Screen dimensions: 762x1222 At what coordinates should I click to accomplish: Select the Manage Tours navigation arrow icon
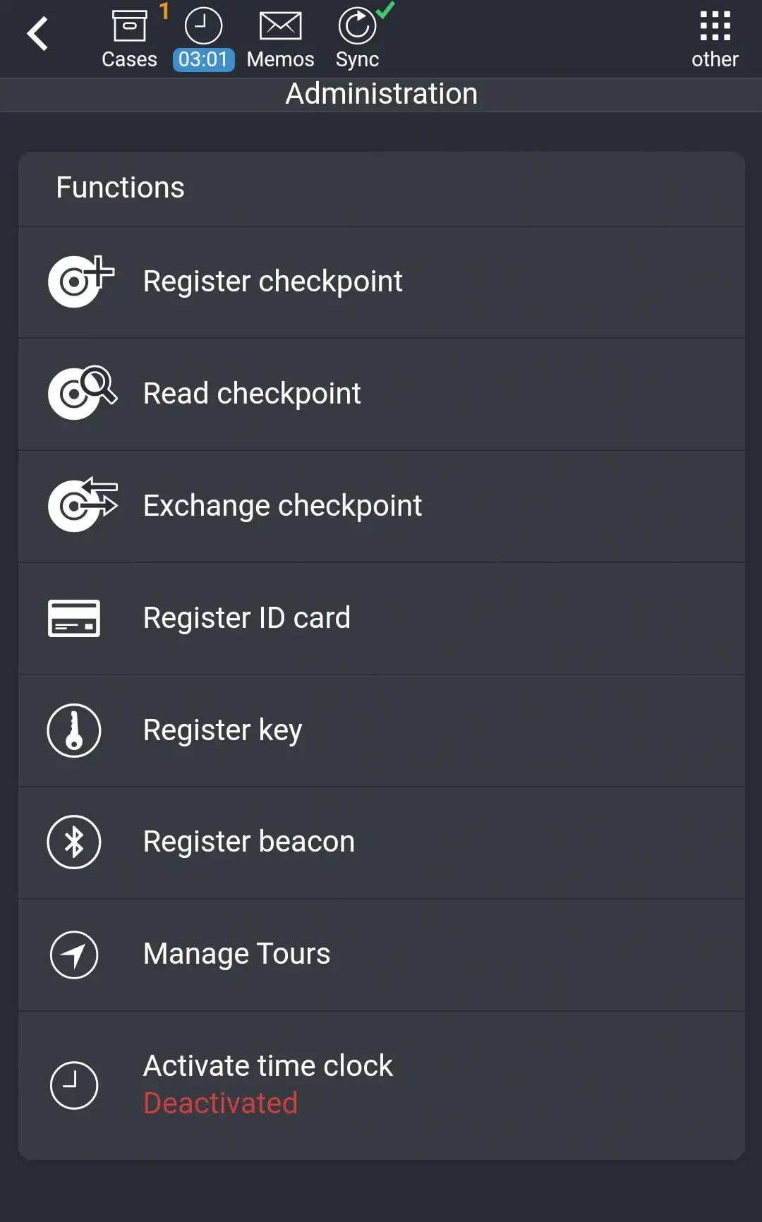point(74,955)
